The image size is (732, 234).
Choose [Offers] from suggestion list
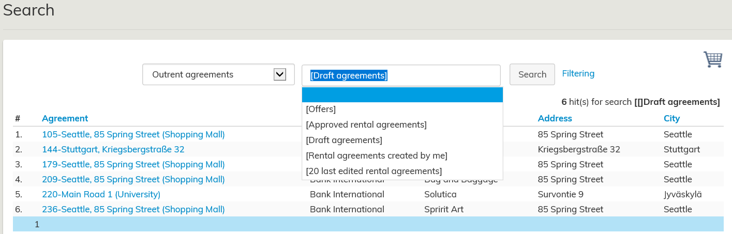[321, 110]
